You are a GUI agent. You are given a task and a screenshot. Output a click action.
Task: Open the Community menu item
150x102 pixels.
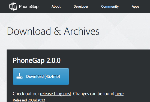(x=110, y=7)
